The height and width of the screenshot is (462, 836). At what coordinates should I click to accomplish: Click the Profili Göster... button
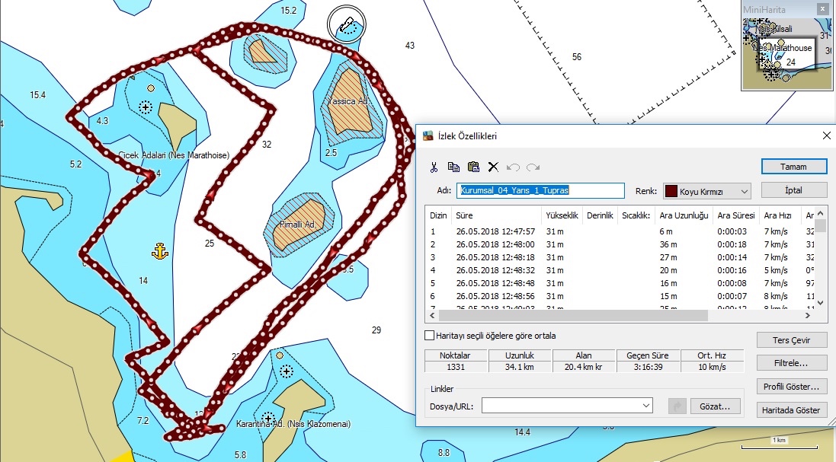pyautogui.click(x=792, y=387)
